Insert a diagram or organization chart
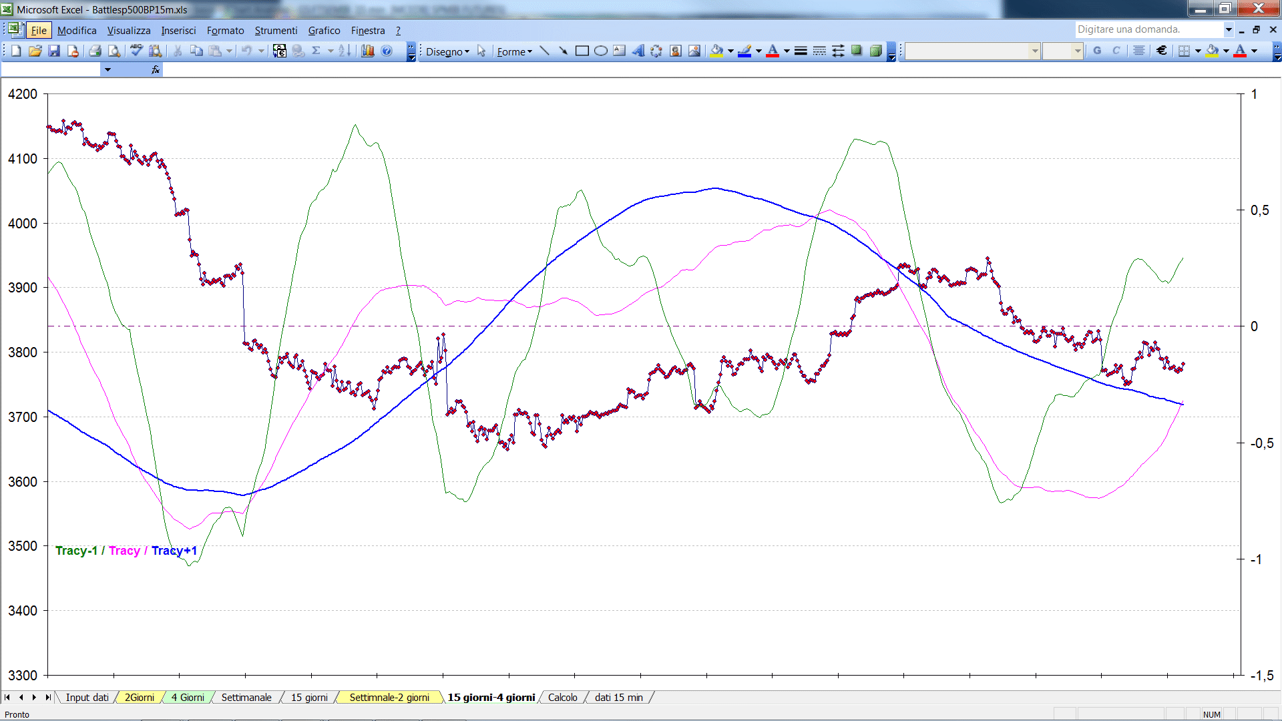The image size is (1282, 721). pos(657,51)
